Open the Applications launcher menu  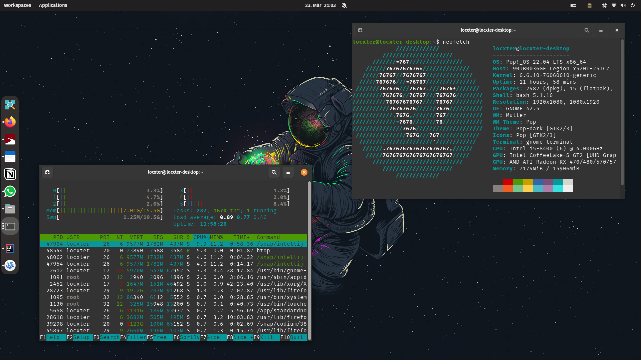(x=53, y=5)
